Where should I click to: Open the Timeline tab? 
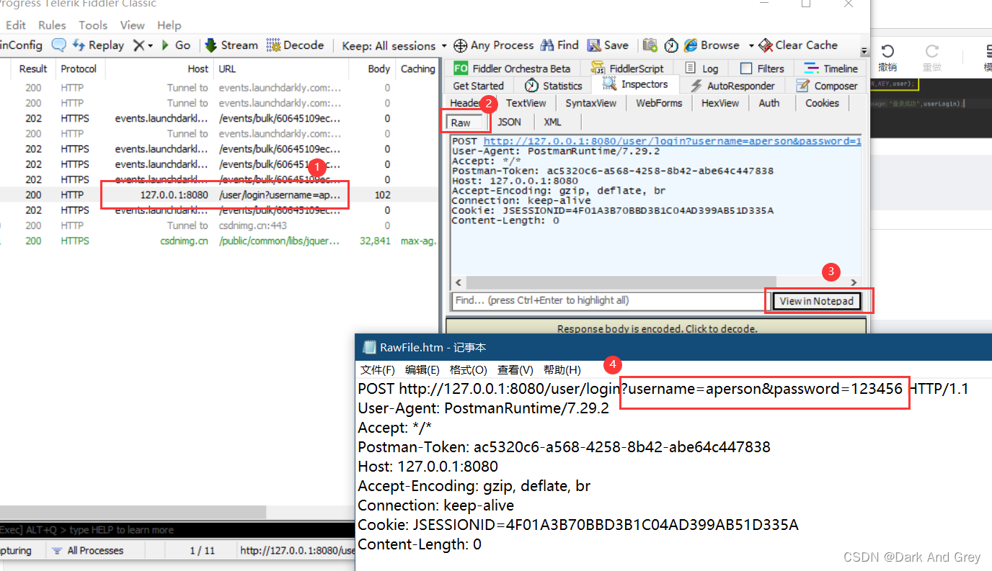pyautogui.click(x=831, y=68)
